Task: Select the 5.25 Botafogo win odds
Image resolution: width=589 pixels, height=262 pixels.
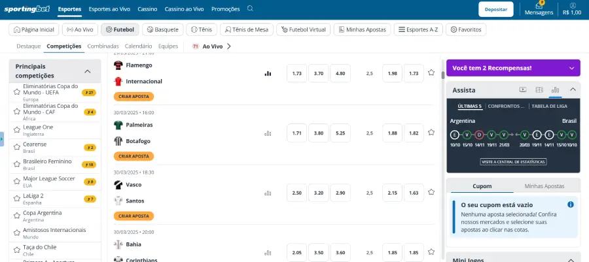Action: coord(340,133)
